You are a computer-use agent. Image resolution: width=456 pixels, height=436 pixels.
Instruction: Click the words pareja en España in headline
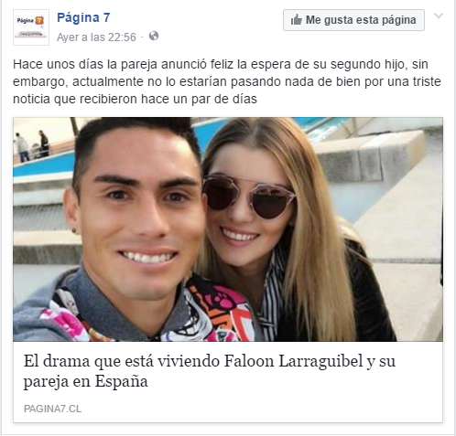[x=86, y=381]
